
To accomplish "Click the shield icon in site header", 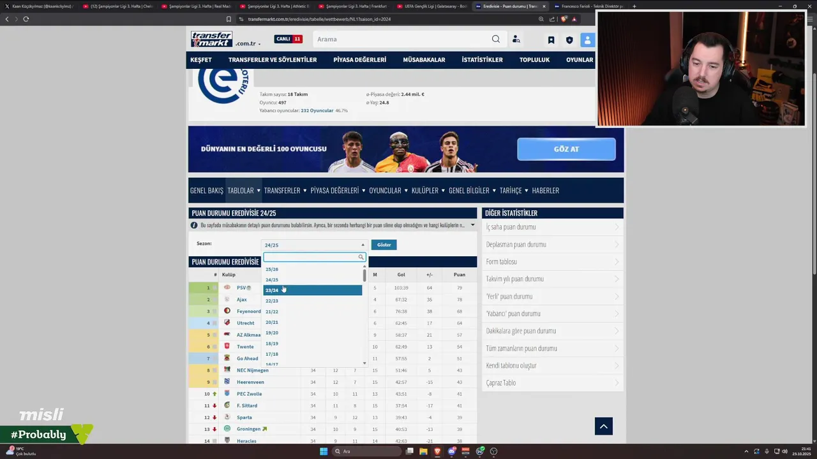I will (569, 40).
